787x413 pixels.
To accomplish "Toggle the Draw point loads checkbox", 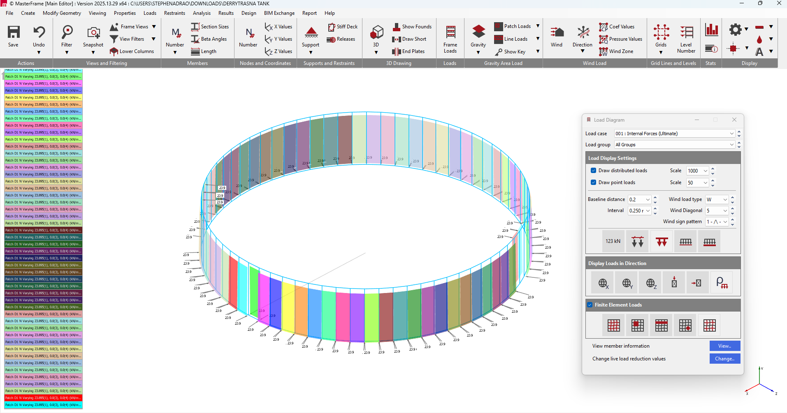I will tap(594, 182).
